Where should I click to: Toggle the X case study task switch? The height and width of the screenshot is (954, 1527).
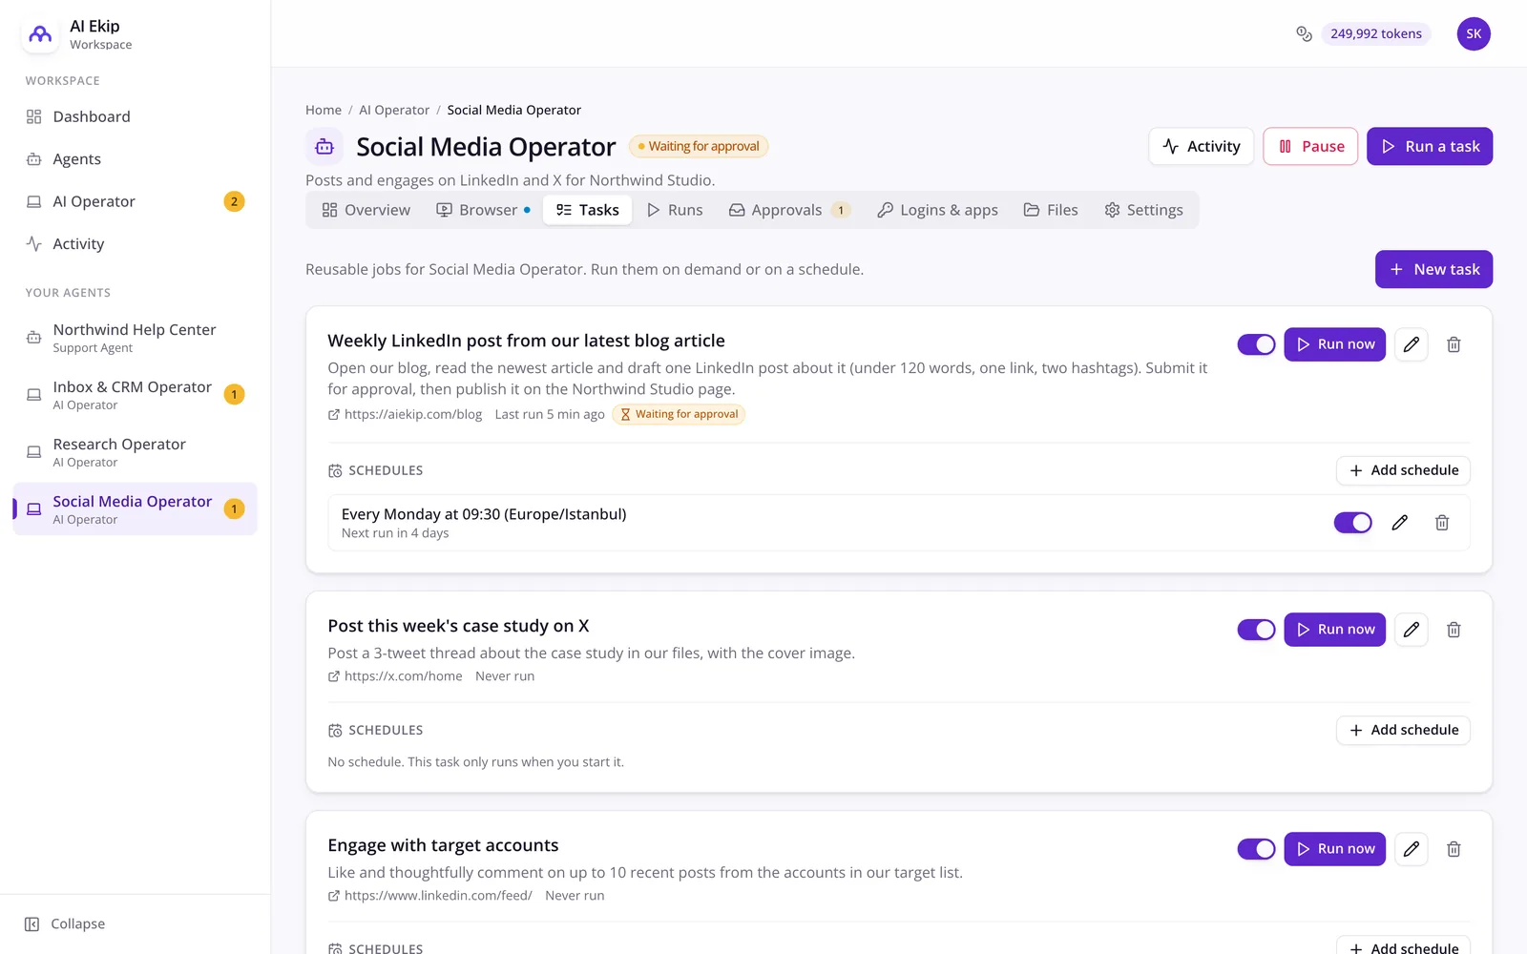click(1257, 630)
